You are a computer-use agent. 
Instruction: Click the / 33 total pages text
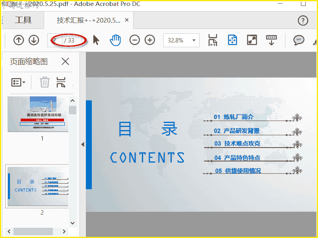coord(69,40)
